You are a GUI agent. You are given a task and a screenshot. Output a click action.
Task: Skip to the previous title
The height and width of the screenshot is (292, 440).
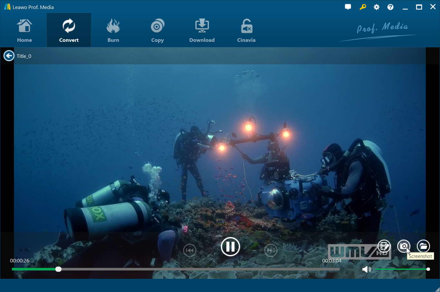point(190,250)
